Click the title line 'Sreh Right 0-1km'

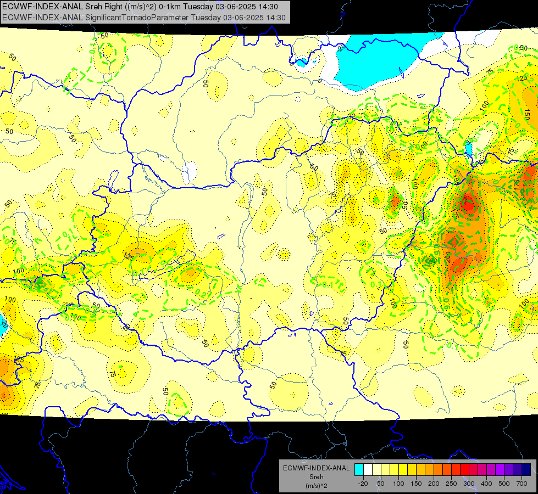pyautogui.click(x=140, y=7)
